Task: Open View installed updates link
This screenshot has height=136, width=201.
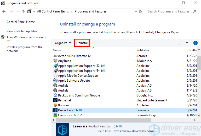Action: pos(22,31)
